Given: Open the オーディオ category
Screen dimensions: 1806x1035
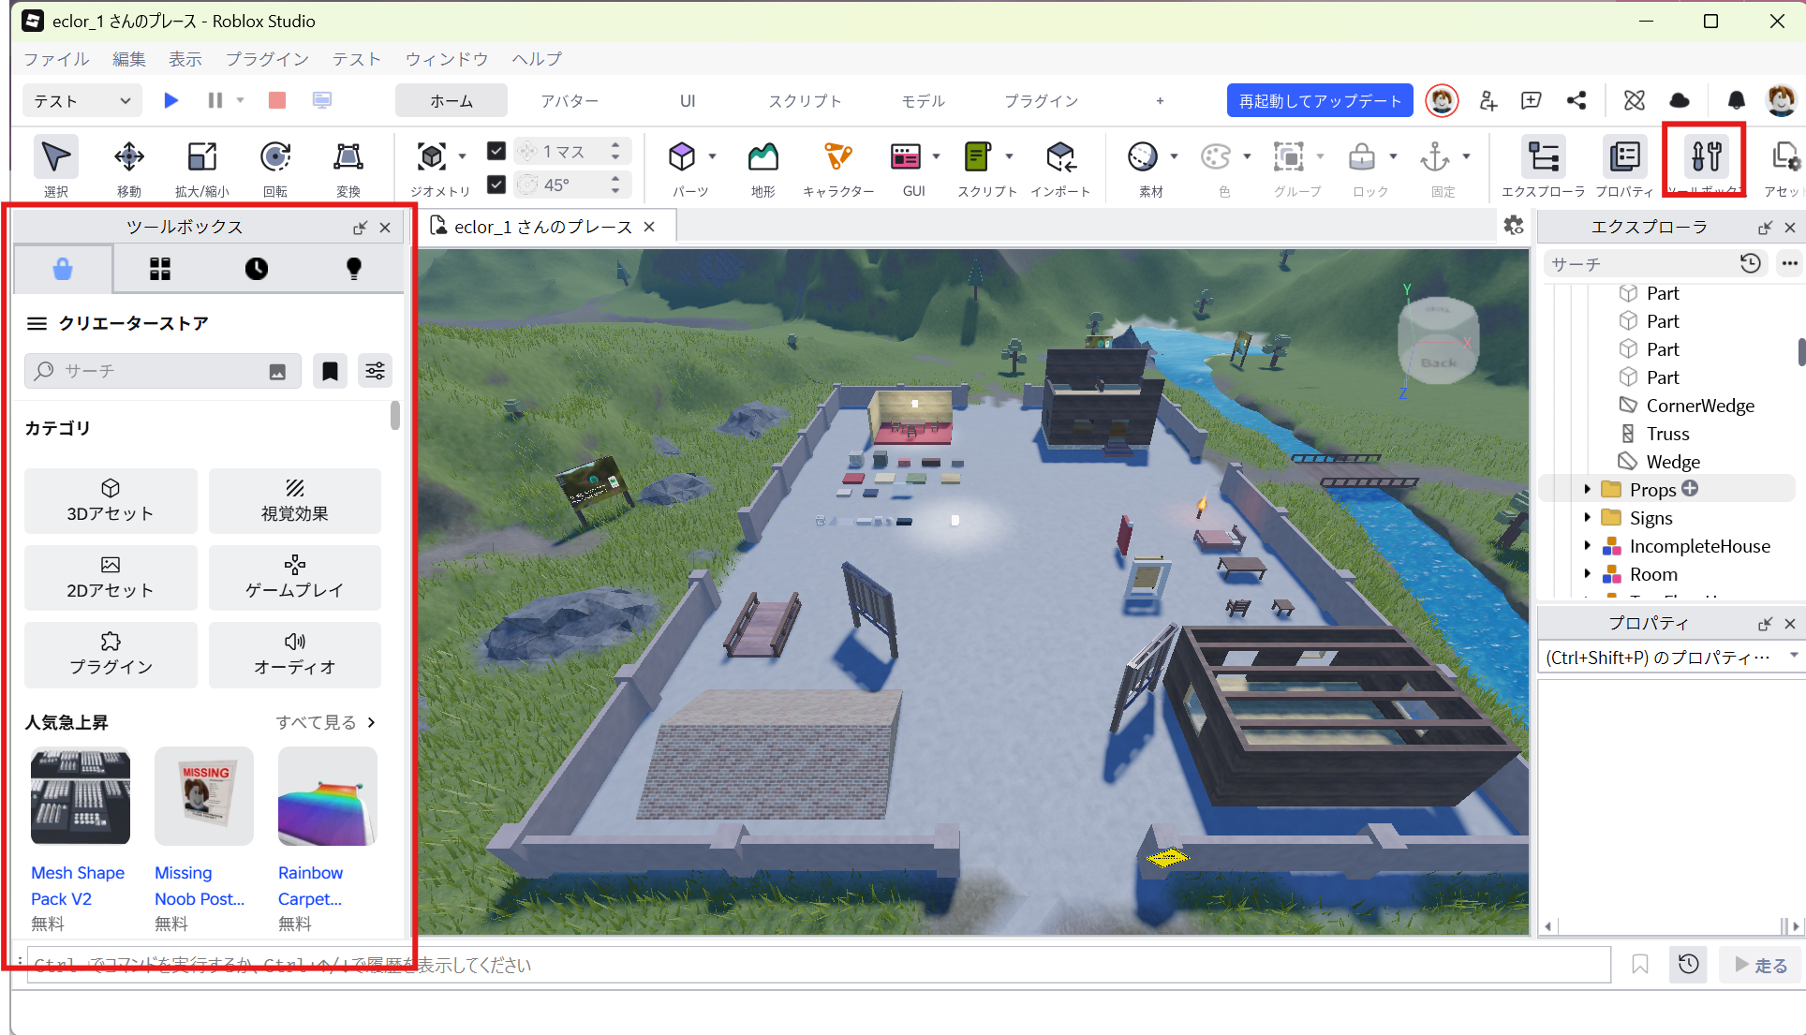Looking at the screenshot, I should (x=295, y=654).
